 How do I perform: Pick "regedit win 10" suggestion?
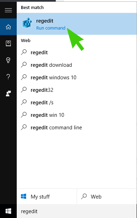(77, 115)
